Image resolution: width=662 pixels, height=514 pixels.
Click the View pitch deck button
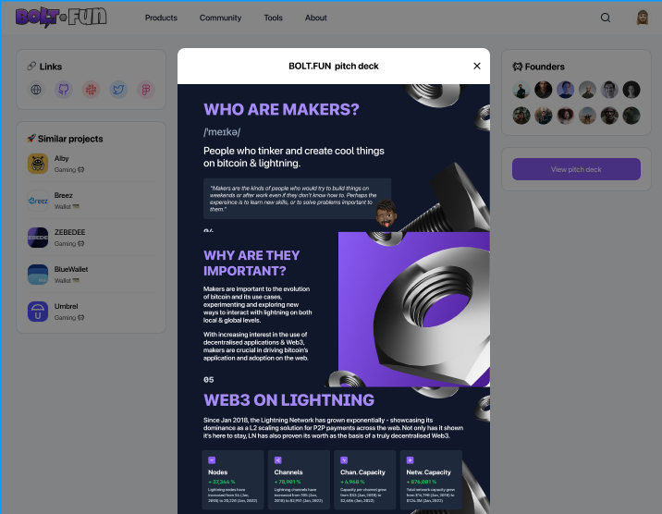click(576, 169)
